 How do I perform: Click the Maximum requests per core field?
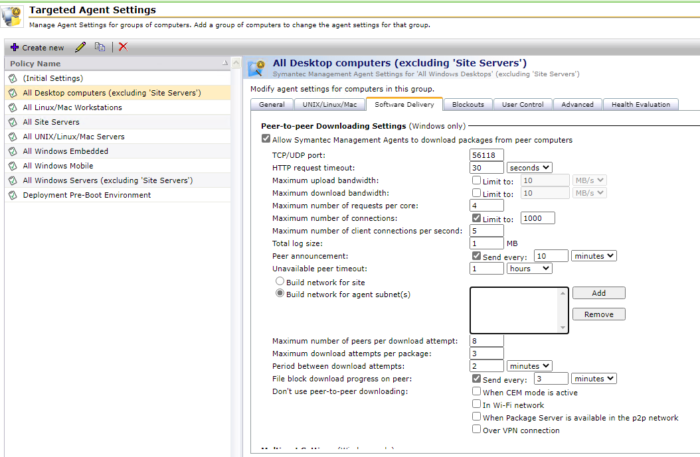point(487,206)
